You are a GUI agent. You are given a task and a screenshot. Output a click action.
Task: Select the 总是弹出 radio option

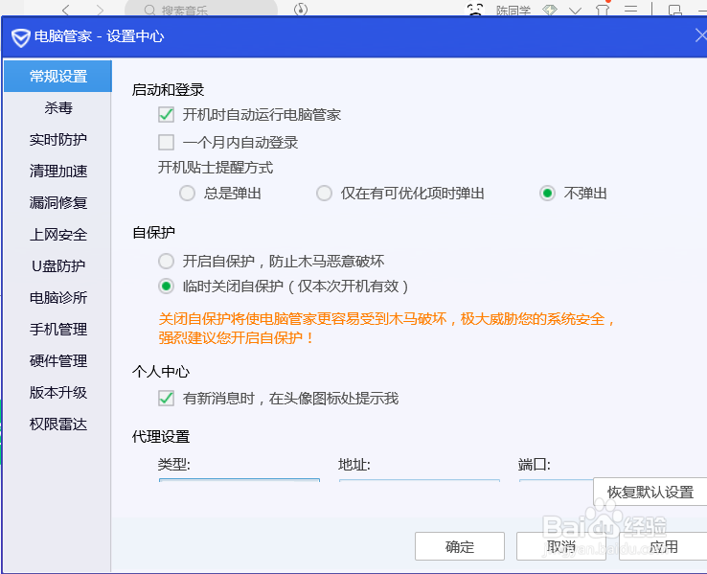(x=187, y=194)
